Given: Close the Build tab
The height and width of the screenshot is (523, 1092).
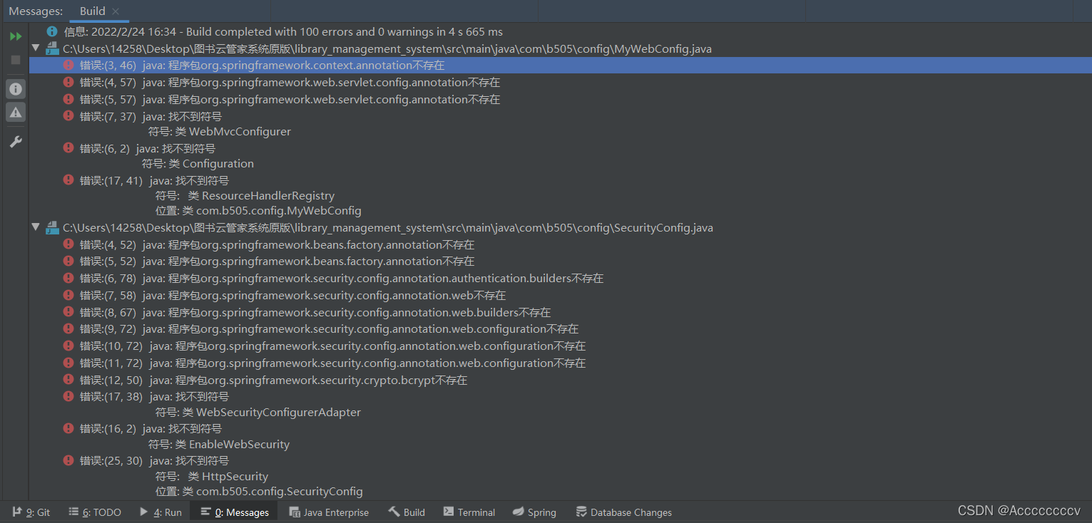Looking at the screenshot, I should (x=116, y=11).
